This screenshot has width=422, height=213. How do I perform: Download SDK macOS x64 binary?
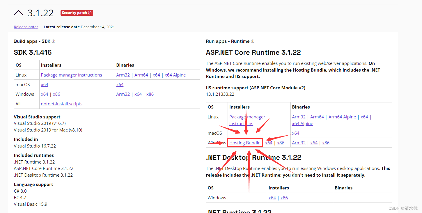pyautogui.click(x=120, y=84)
